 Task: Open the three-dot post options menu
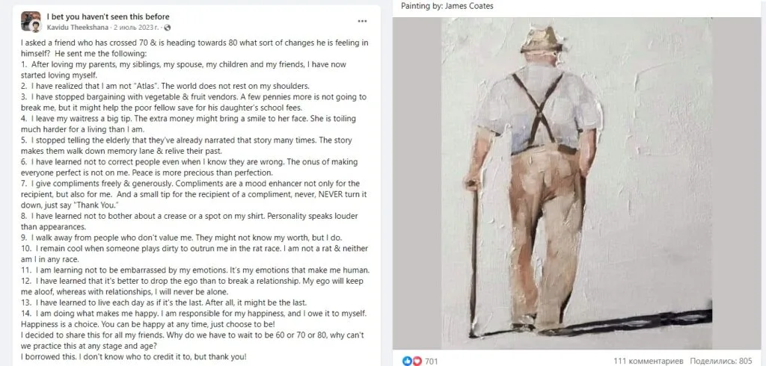(x=362, y=21)
